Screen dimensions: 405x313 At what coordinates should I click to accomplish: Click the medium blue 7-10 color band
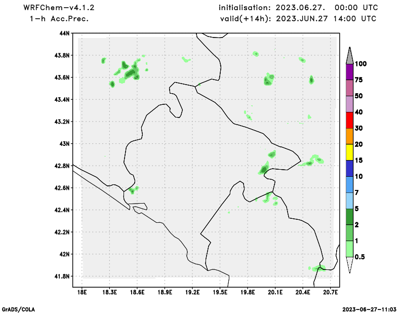[x=349, y=184]
